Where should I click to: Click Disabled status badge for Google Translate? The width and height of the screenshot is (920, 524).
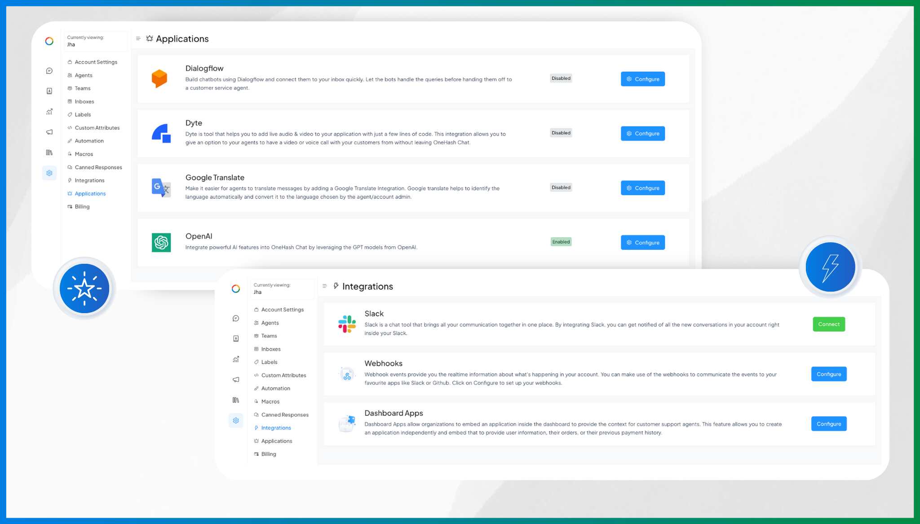pyautogui.click(x=561, y=188)
